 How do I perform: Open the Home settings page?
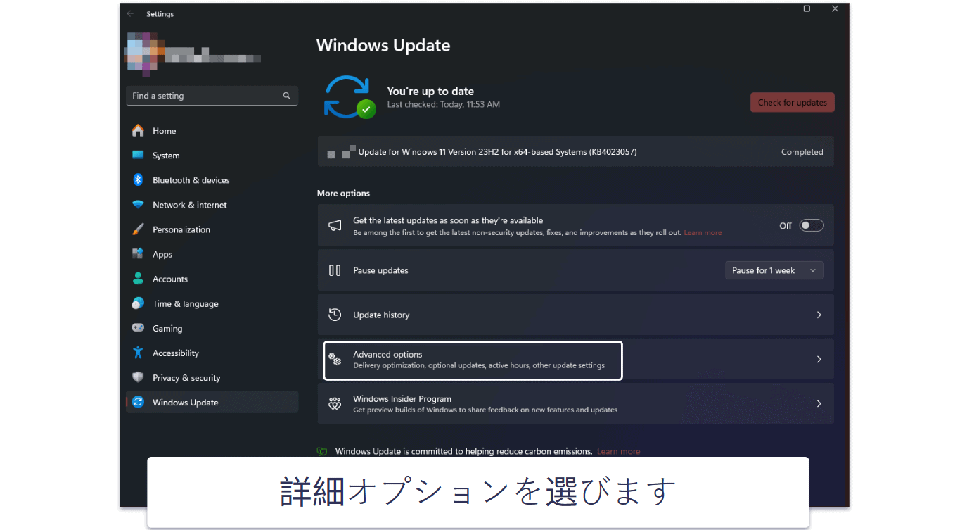pos(212,131)
